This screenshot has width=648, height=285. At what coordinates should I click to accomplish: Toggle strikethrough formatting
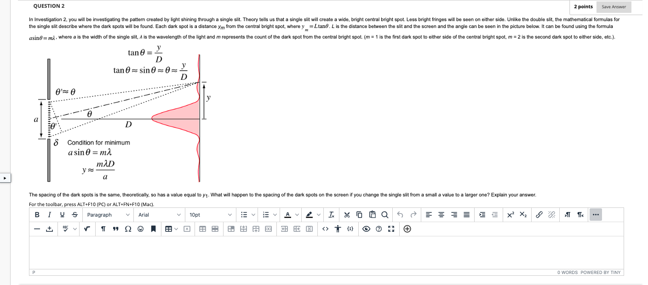click(x=74, y=215)
